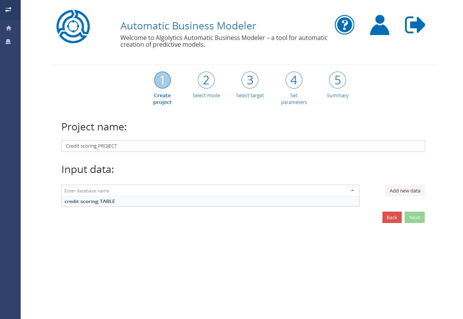Viewport: 463px width, 319px height.
Task: Click the Algolytics circular logo
Action: tap(73, 26)
